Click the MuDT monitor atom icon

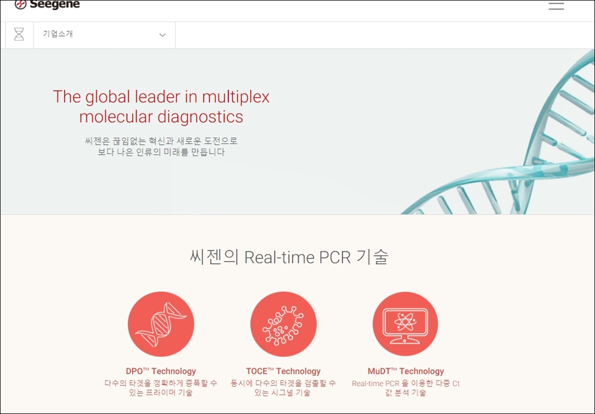click(x=405, y=324)
